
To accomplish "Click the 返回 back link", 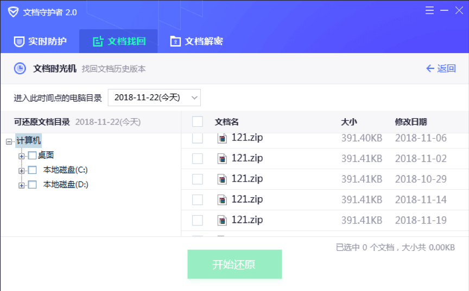I will [440, 68].
